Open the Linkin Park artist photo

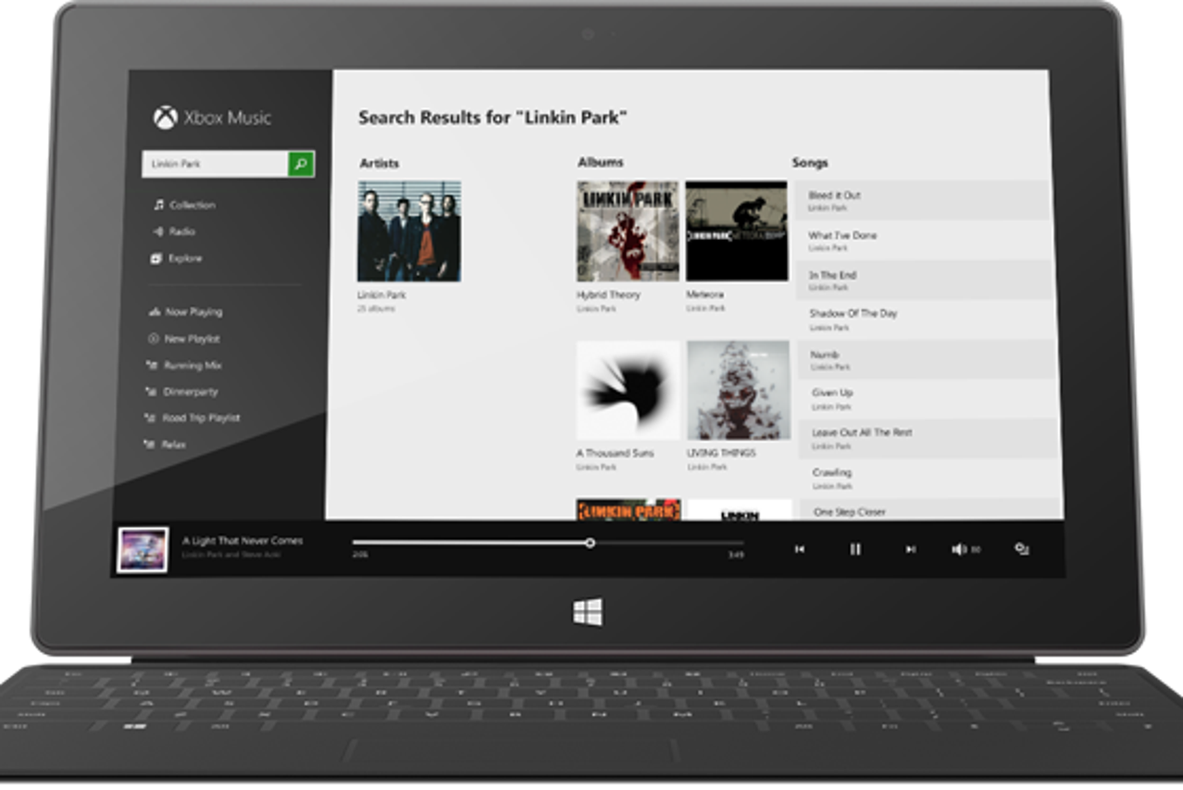(409, 231)
